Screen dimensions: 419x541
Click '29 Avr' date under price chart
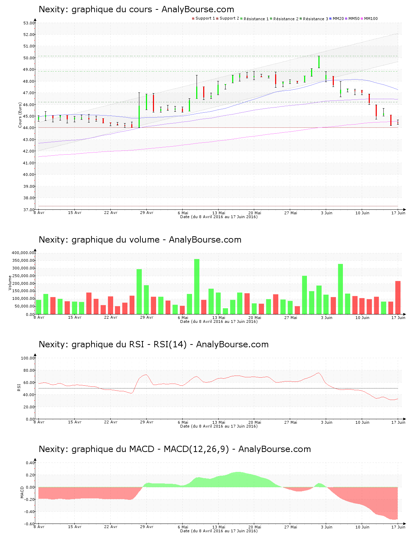click(147, 213)
